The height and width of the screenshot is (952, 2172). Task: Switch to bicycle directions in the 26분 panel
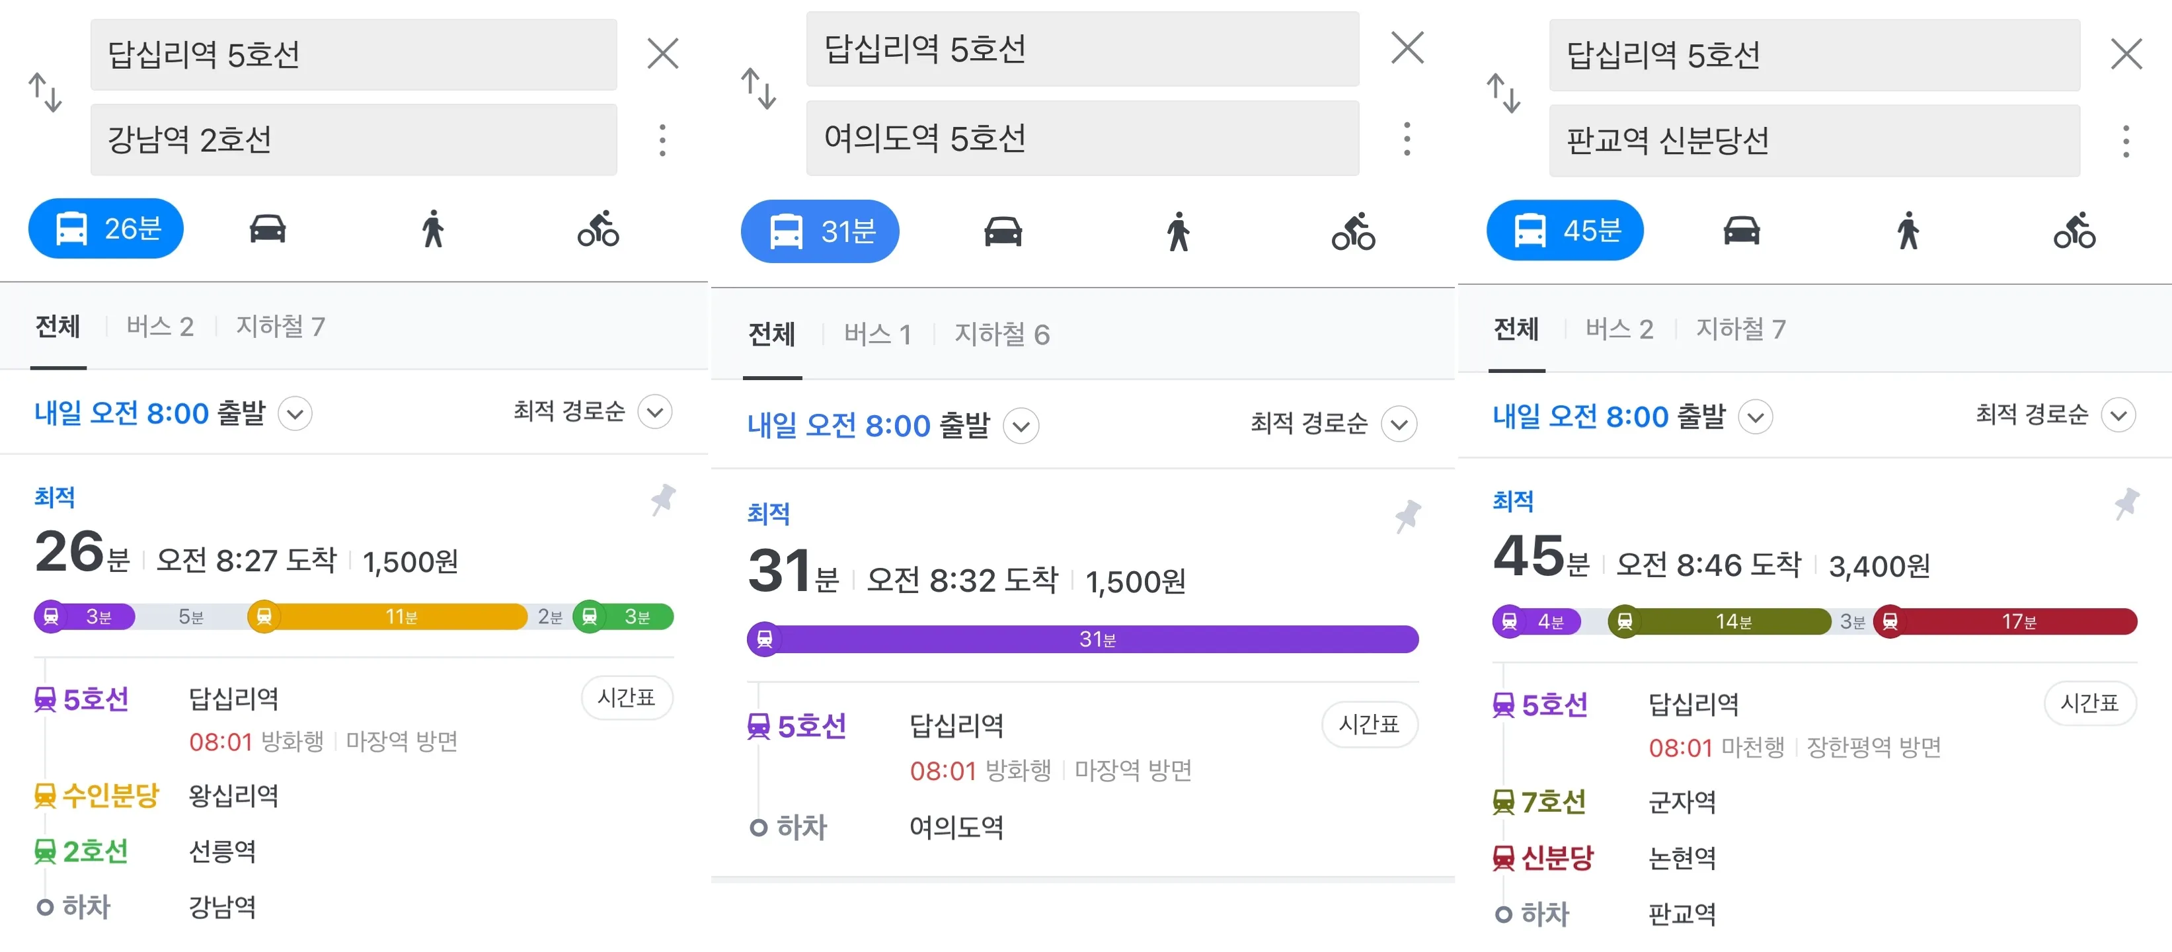point(598,229)
